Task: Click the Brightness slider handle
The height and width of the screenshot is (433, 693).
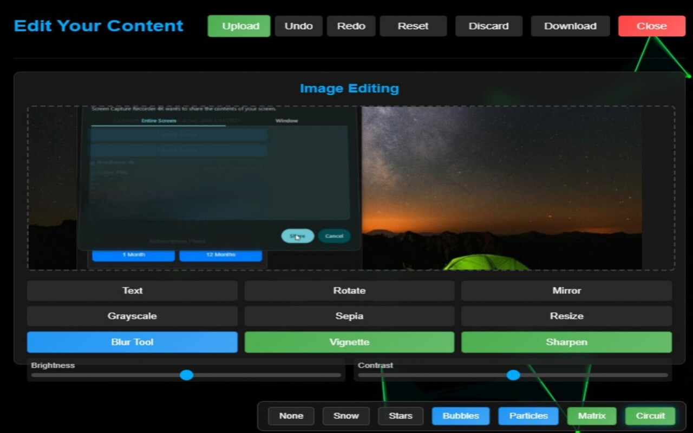Action: coord(186,375)
